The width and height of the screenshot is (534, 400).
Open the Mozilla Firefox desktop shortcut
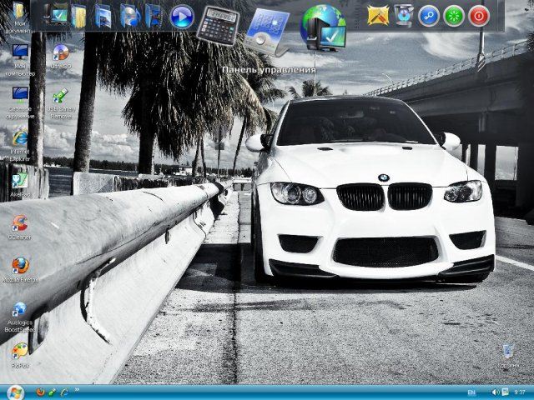[20, 270]
